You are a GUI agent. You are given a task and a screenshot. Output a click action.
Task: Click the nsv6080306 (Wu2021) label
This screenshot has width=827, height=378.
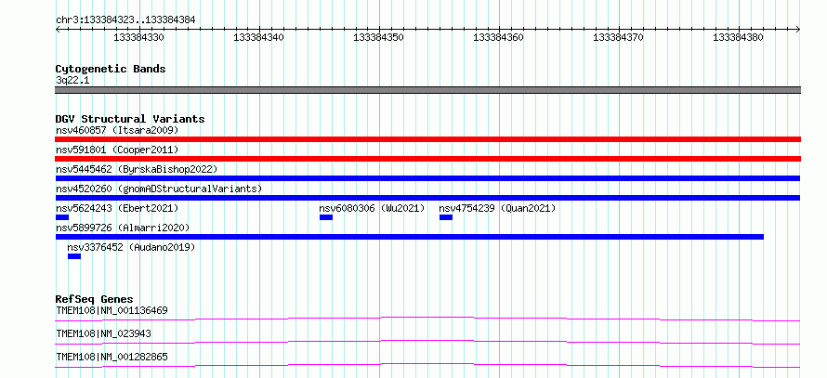tap(372, 208)
